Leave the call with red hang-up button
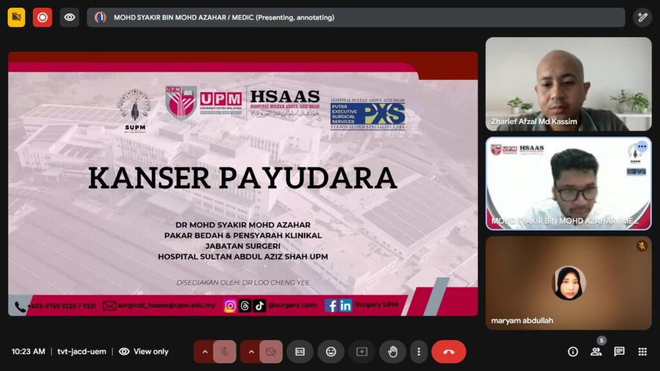660x371 pixels. tap(449, 352)
